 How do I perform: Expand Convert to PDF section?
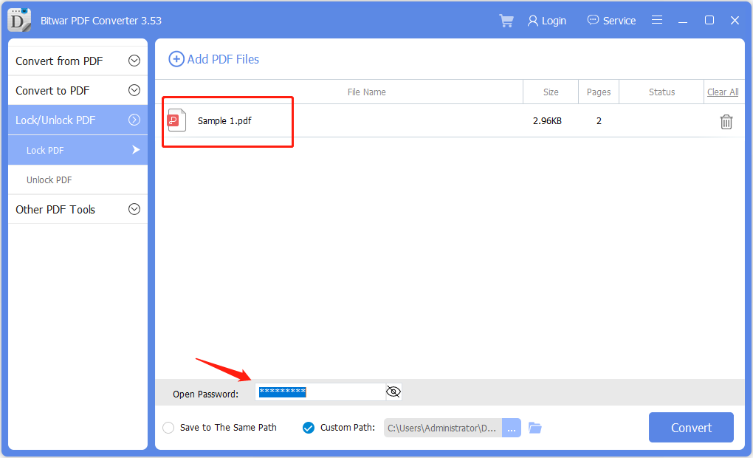click(134, 90)
